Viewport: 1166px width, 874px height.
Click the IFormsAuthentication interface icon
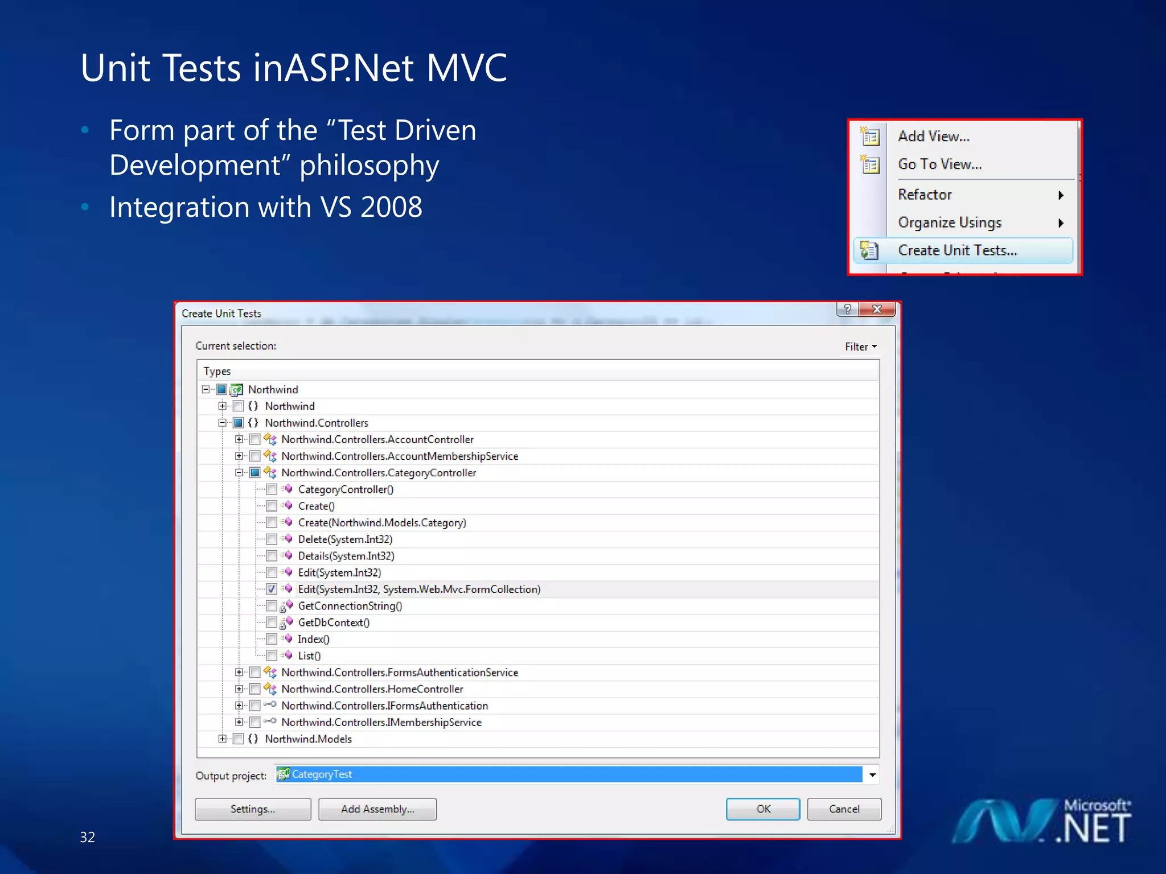[x=270, y=705]
